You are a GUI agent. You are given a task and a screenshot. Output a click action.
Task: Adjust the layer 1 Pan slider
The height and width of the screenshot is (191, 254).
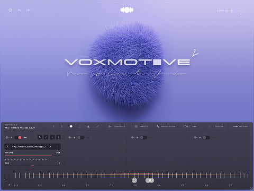pos(32,166)
